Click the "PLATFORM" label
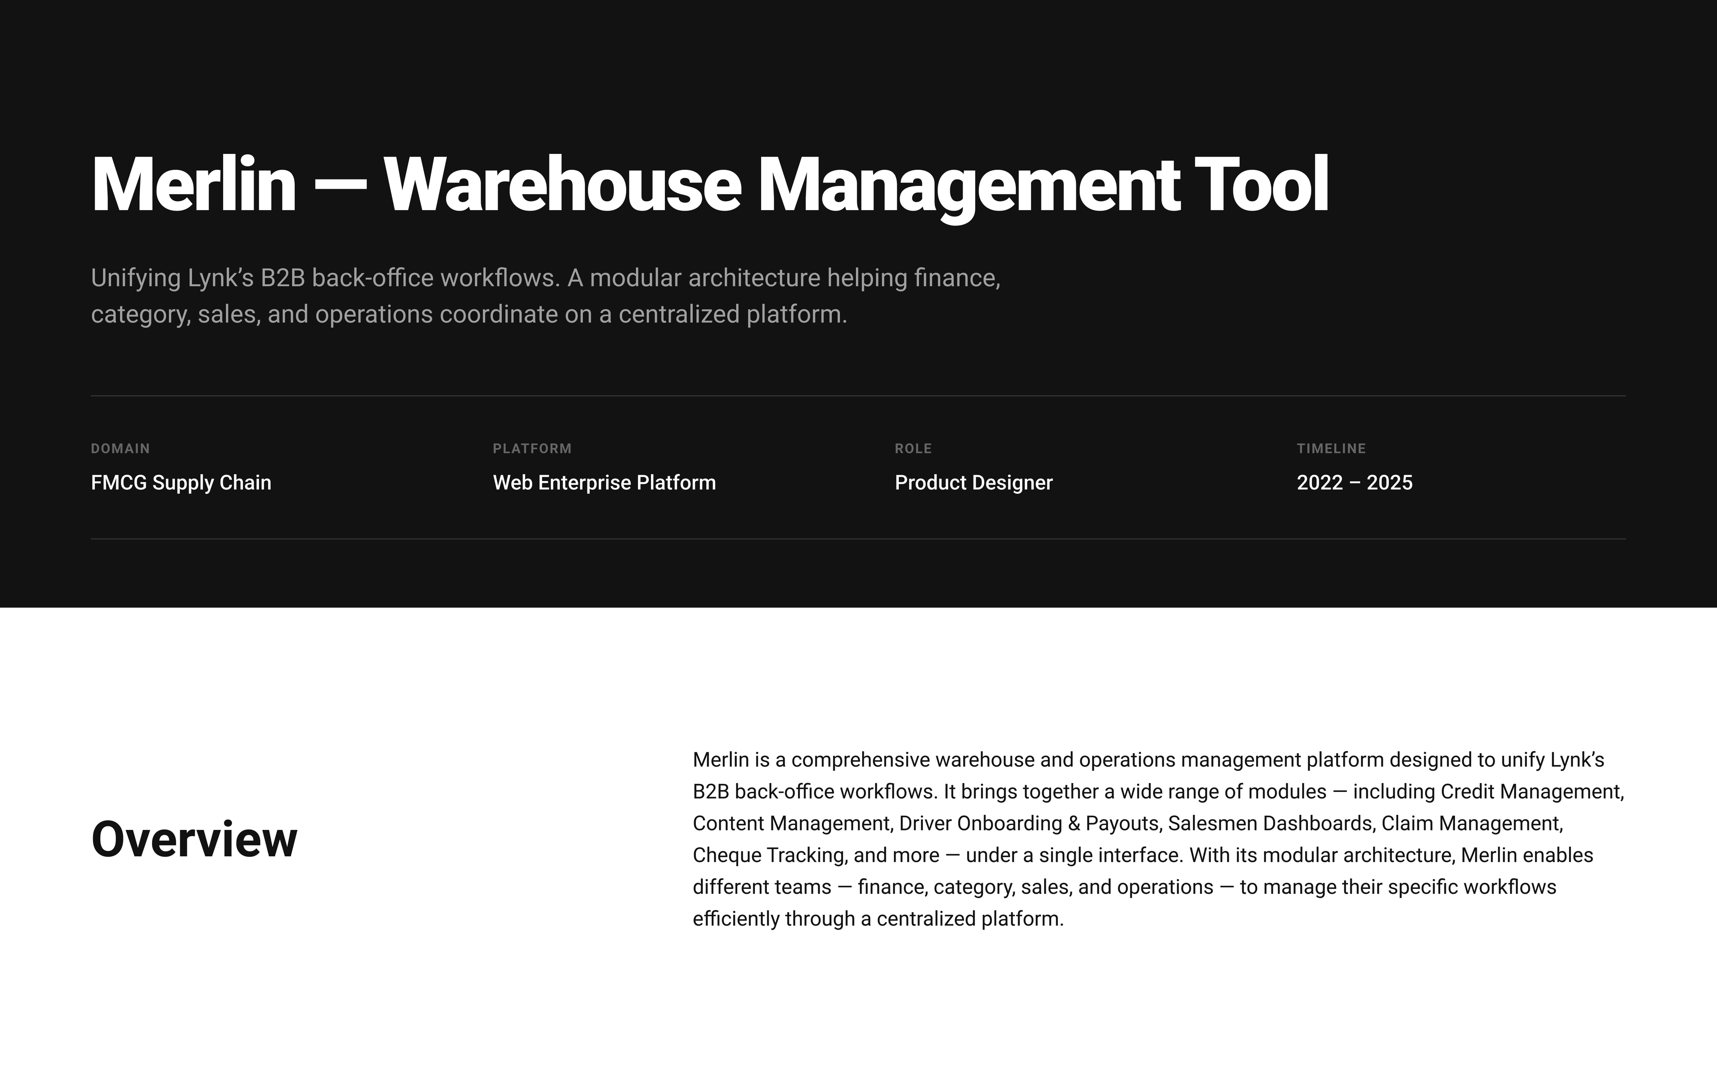Viewport: 1717px width, 1071px height. tap(533, 449)
